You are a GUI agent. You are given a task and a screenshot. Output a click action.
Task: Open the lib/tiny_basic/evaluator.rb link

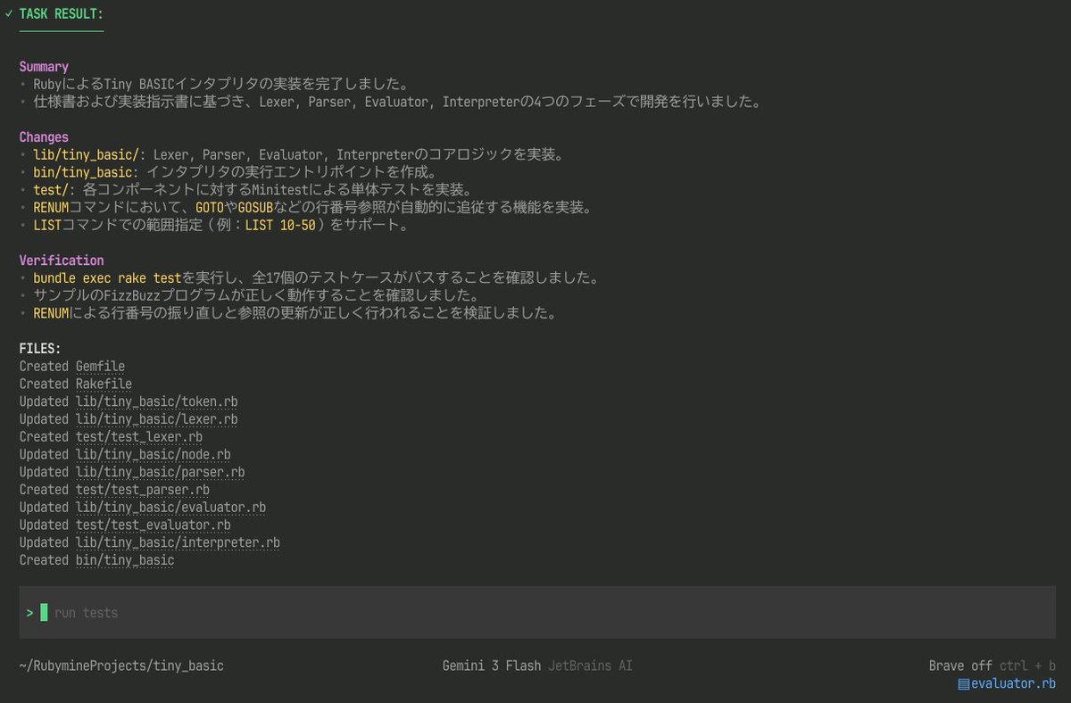(170, 508)
